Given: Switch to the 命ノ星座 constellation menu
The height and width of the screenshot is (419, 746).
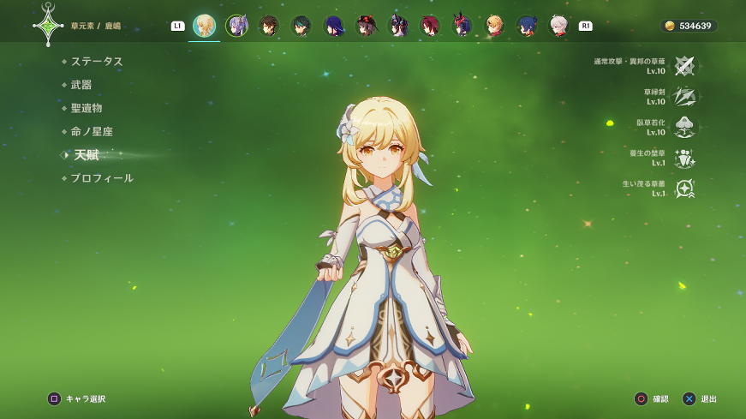Looking at the screenshot, I should 92,131.
